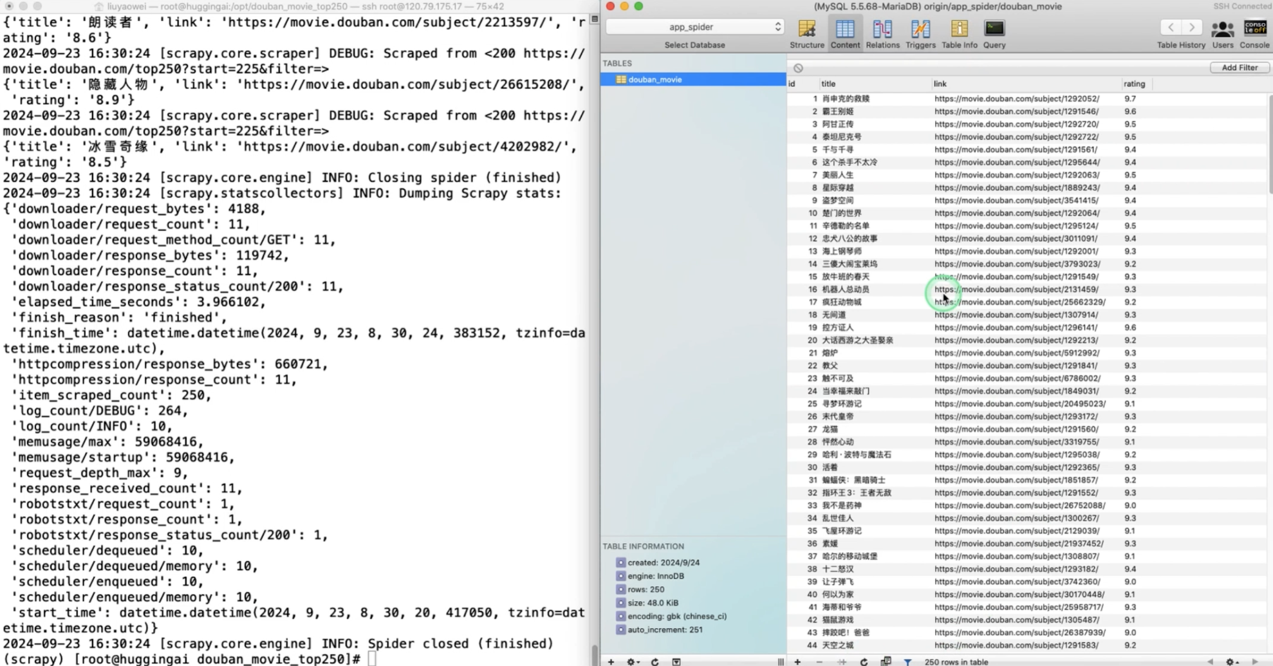The width and height of the screenshot is (1273, 666).
Task: Add a new row to table
Action: pos(797,661)
